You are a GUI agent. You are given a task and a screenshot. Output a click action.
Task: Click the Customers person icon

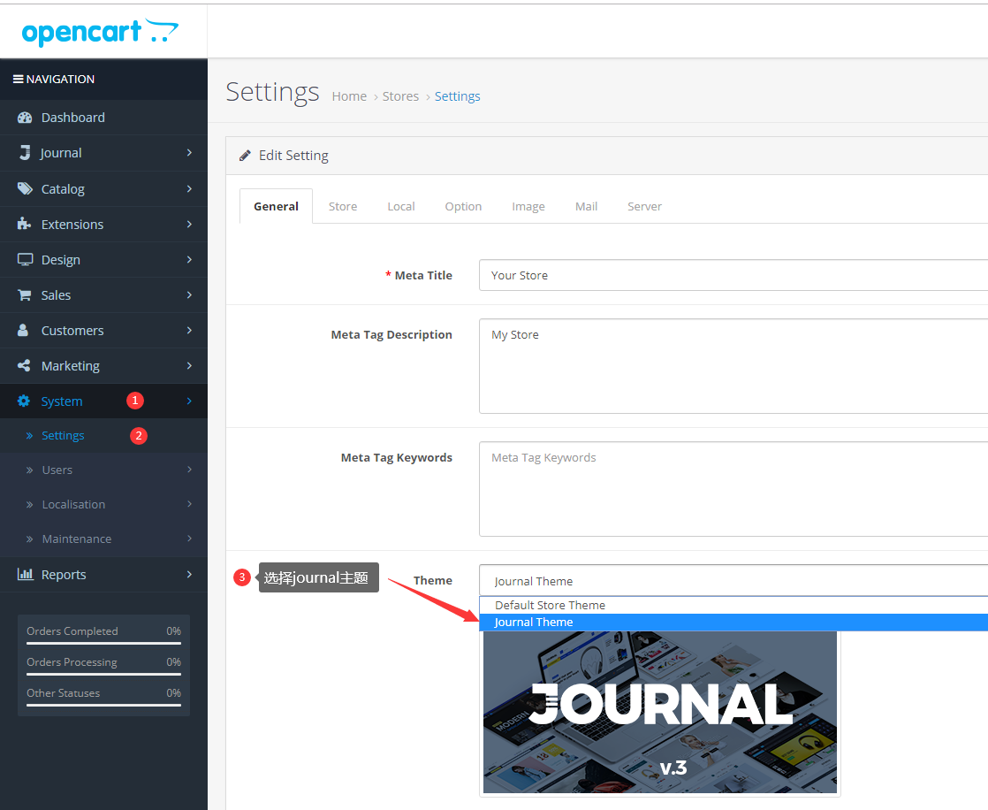click(23, 331)
